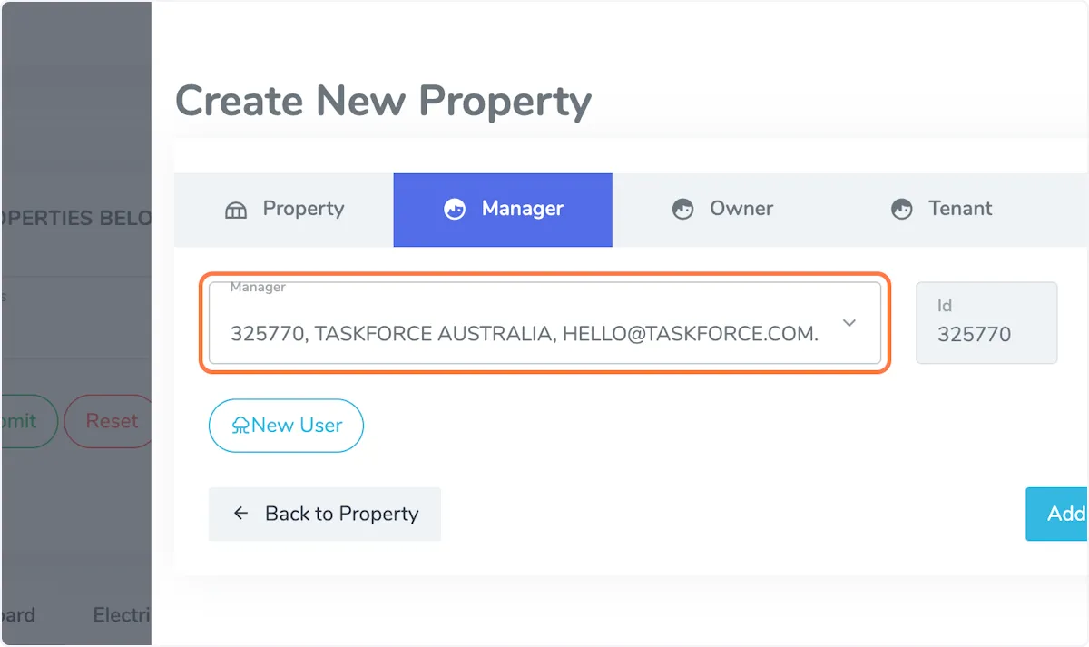The height and width of the screenshot is (647, 1089).
Task: Switch to the Property tab label
Action: (x=303, y=209)
